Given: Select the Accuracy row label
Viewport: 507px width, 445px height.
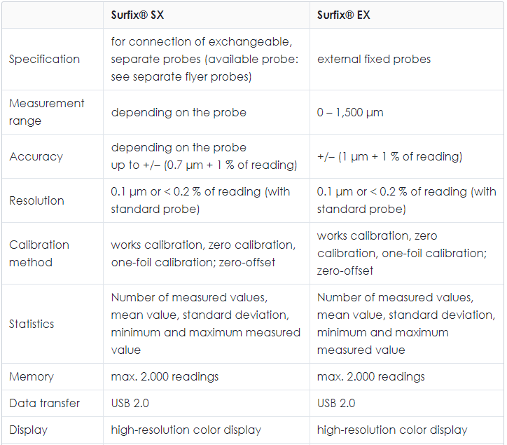Looking at the screenshot, I should click(x=36, y=156).
